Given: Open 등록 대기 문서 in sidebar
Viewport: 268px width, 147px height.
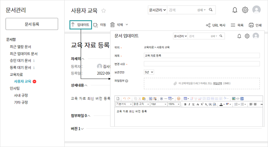Looking at the screenshot, I should (20, 68).
